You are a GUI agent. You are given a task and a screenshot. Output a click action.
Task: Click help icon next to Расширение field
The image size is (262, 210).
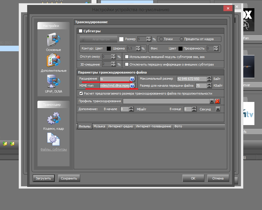pos(132,79)
